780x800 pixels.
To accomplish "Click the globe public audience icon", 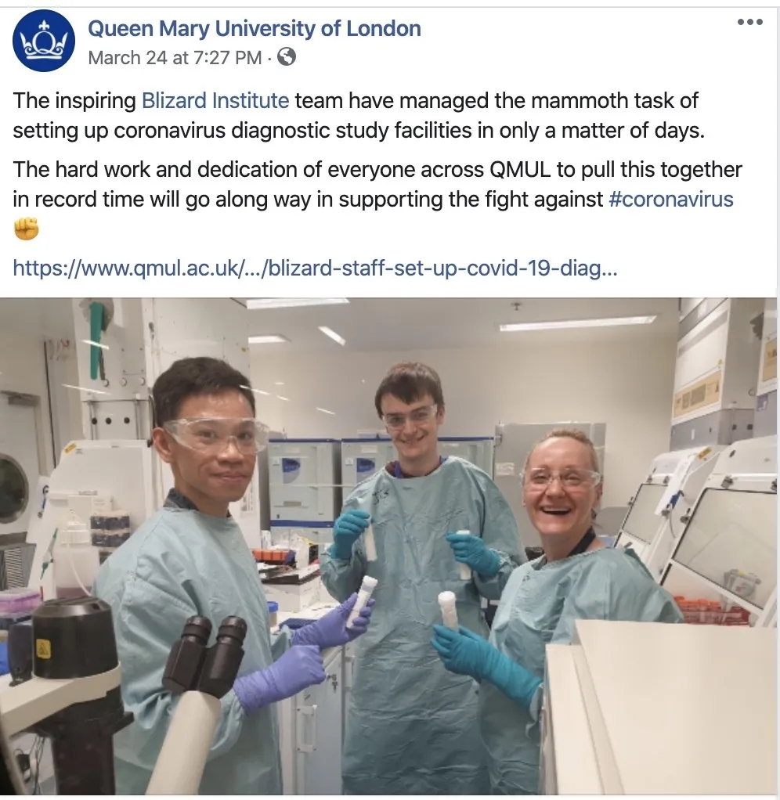I will pos(287,57).
